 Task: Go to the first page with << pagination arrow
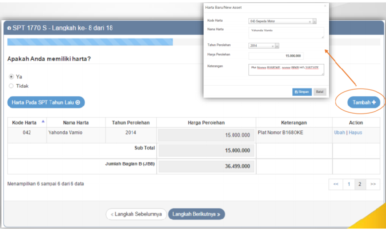[335, 184]
